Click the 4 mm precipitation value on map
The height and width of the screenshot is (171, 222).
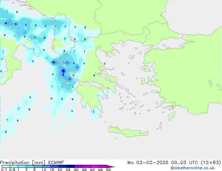pos(26,25)
